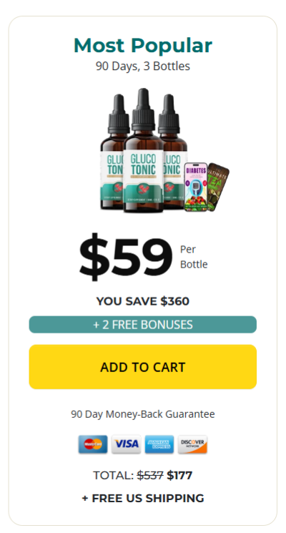Click the + FREE US SHIPPING text

[x=143, y=498]
